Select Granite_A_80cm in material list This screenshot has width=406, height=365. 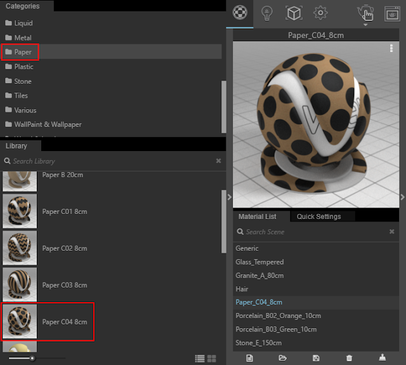316,275
